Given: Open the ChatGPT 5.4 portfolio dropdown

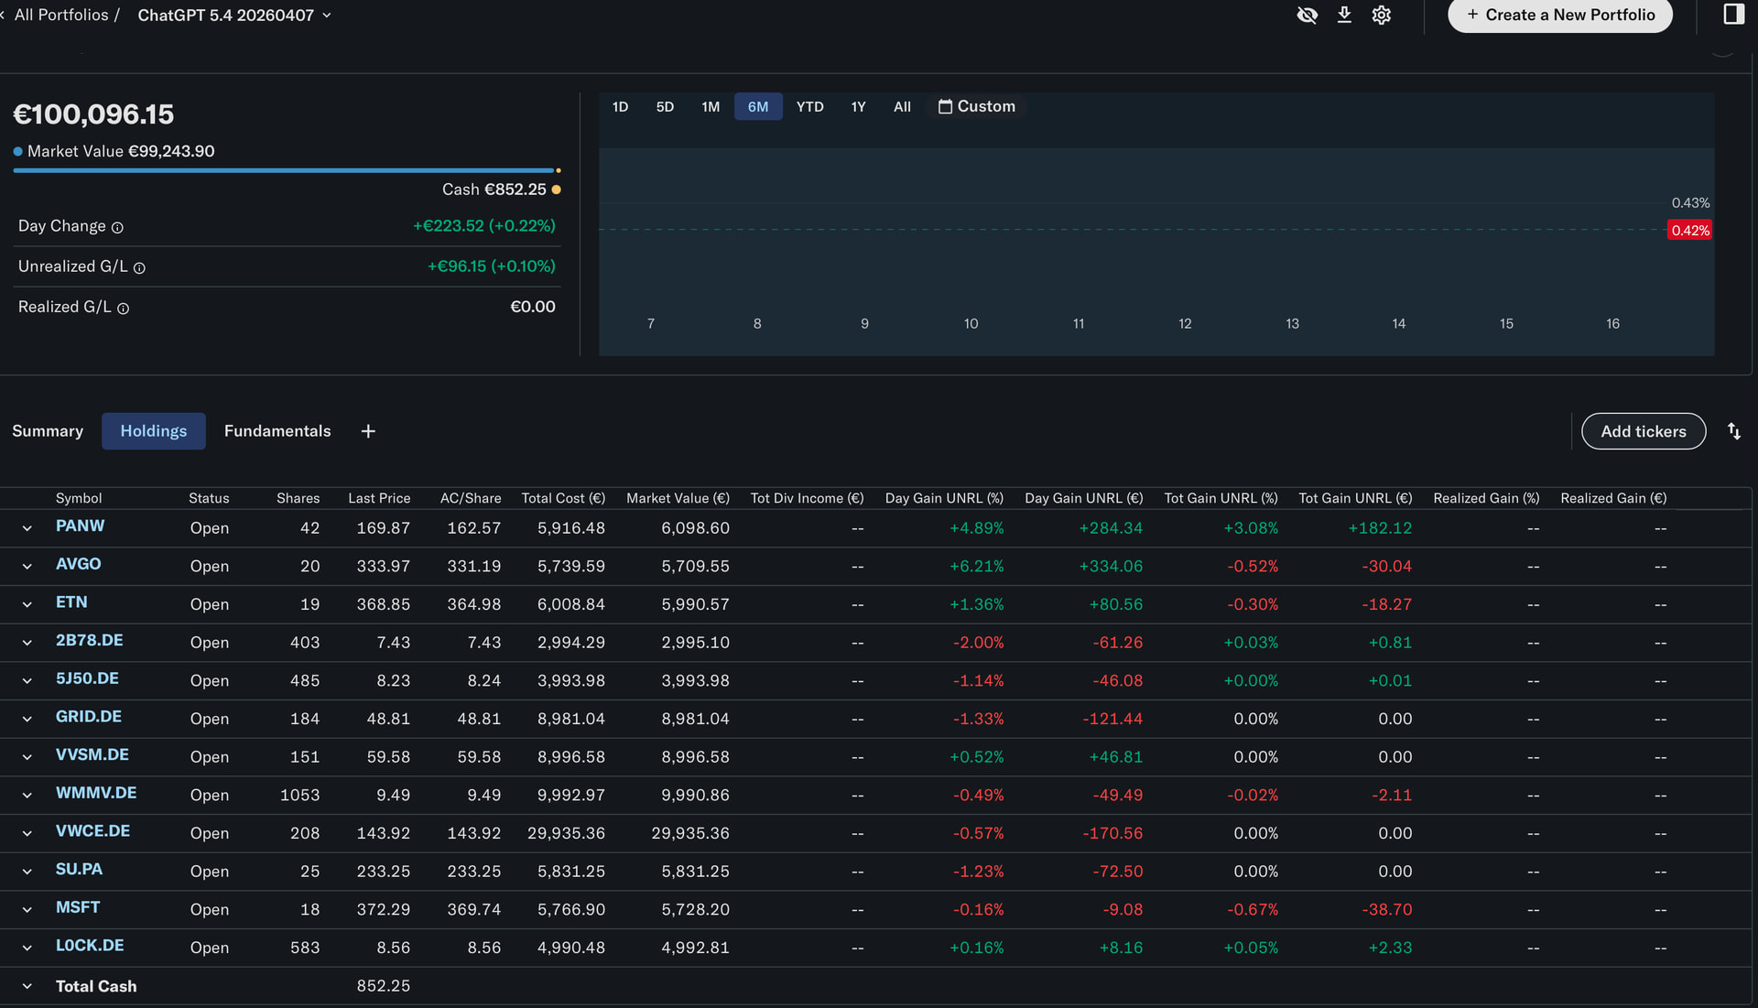Looking at the screenshot, I should click(x=234, y=15).
